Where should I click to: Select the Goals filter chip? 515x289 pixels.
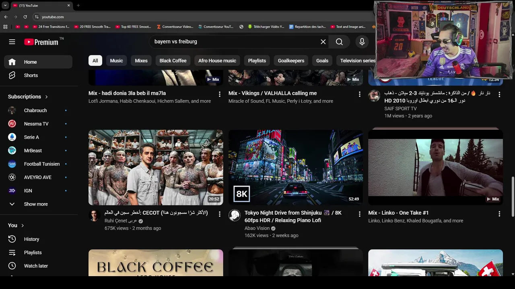click(322, 61)
